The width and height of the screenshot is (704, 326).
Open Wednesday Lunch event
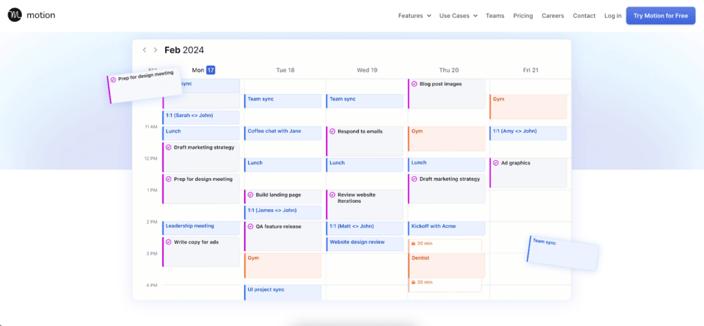364,165
